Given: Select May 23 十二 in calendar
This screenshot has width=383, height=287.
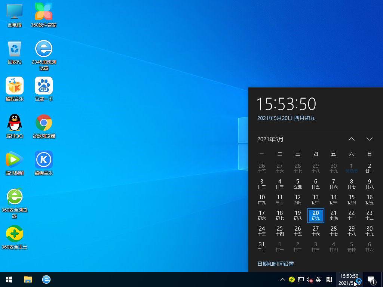Looking at the screenshot, I should [x=370, y=216].
